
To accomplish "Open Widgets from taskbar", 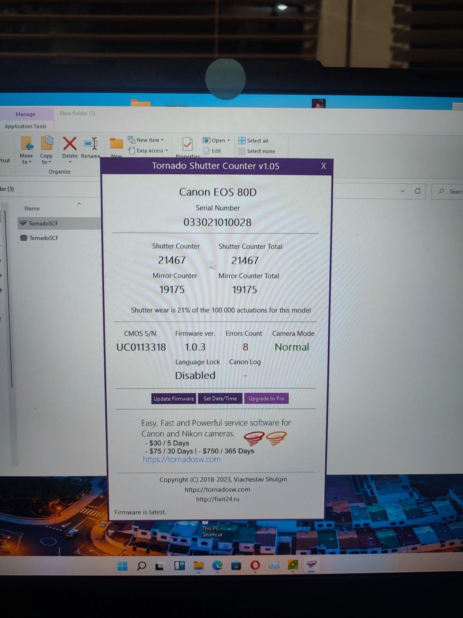I will 179,565.
